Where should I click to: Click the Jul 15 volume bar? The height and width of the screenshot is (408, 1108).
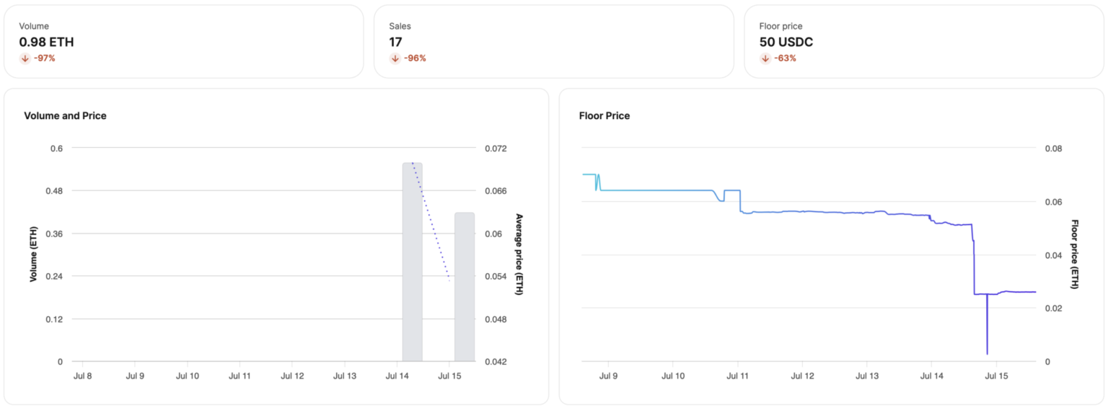tap(465, 287)
